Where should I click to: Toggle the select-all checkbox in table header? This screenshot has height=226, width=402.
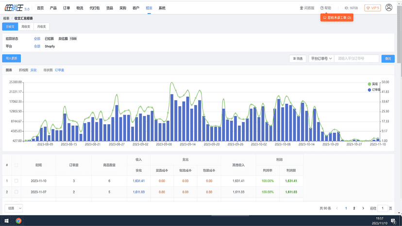[16, 165]
